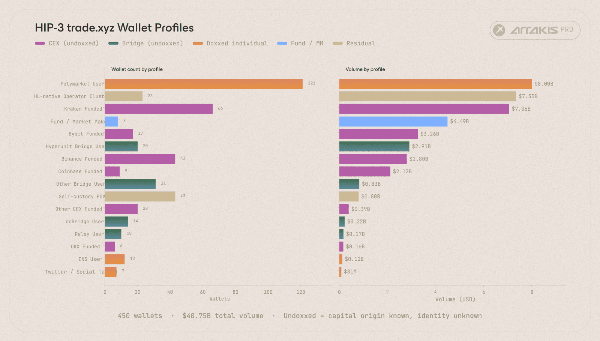Viewport: 600px width, 341px height.
Task: Toggle the Bridge (undoxxed) legend entry
Action: pyautogui.click(x=146, y=44)
